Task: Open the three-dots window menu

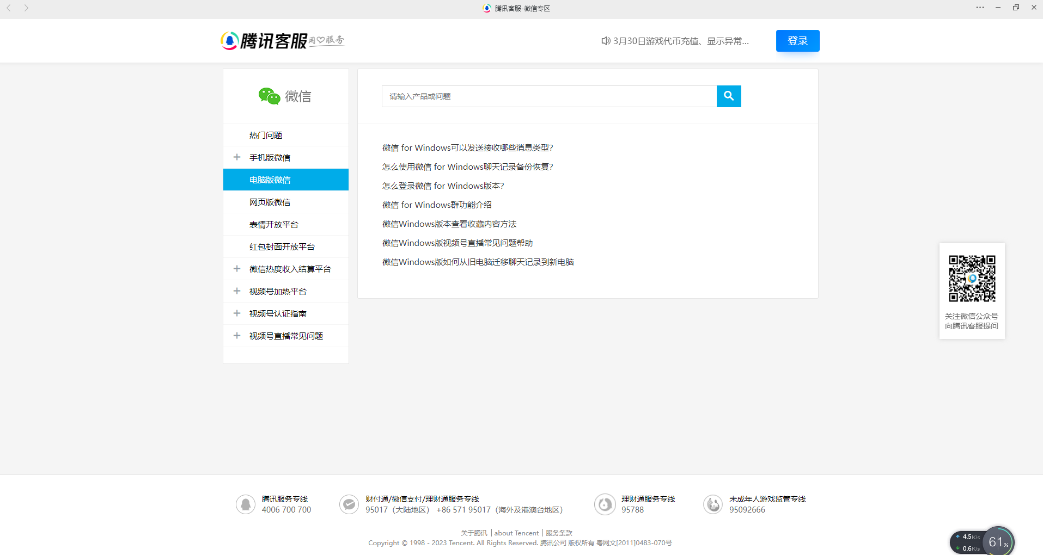Action: (x=980, y=8)
